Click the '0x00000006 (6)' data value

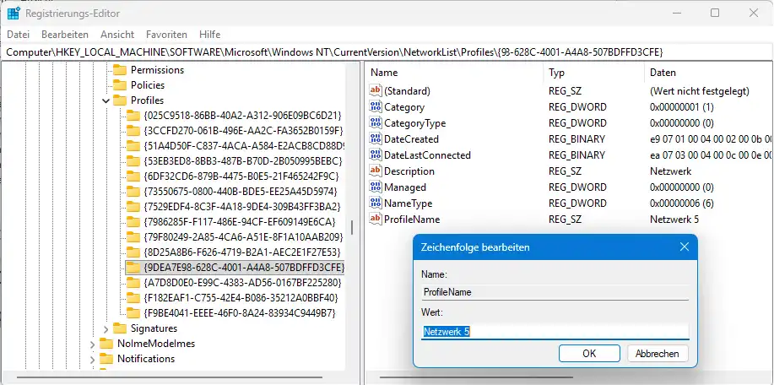click(x=682, y=203)
